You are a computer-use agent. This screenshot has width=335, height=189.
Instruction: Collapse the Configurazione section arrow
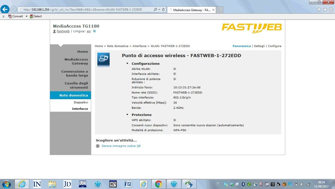click(x=127, y=64)
